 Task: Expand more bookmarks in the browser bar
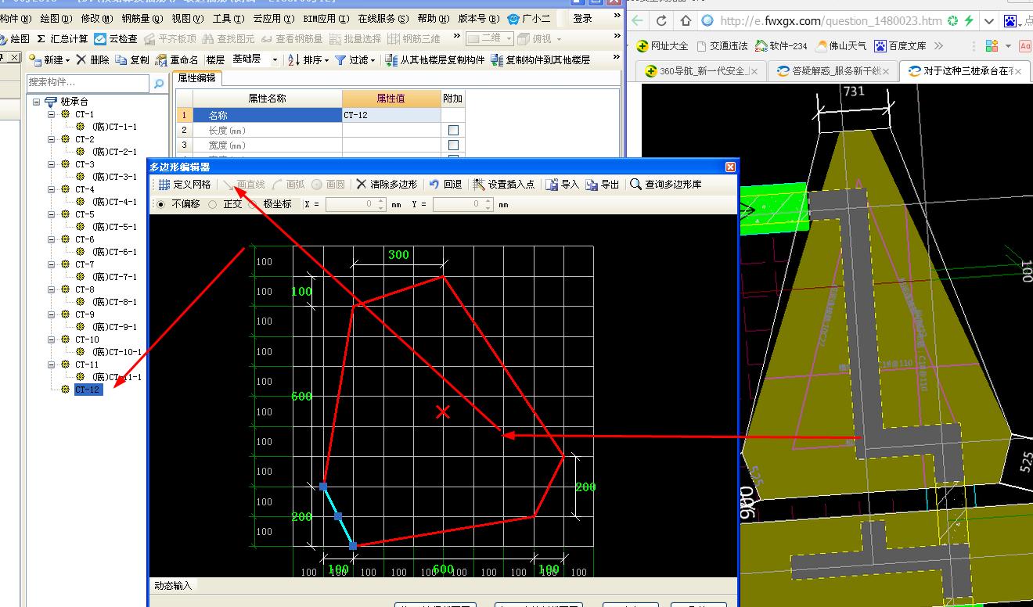pyautogui.click(x=938, y=46)
